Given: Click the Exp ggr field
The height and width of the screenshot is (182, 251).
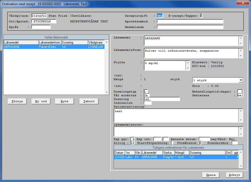Looking at the screenshot, I should click(x=133, y=139).
